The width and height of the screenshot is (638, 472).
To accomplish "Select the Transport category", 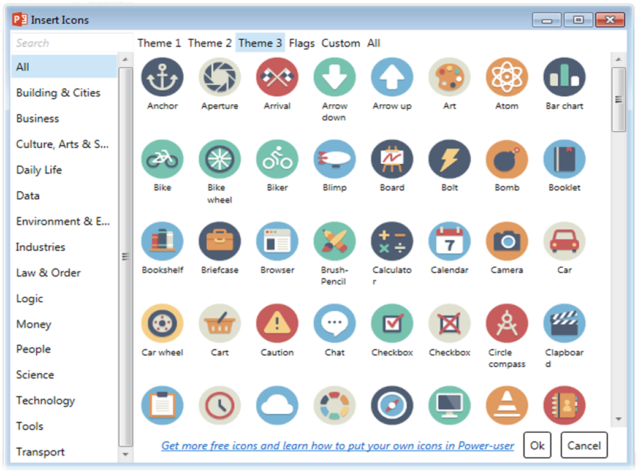I will coord(40,452).
